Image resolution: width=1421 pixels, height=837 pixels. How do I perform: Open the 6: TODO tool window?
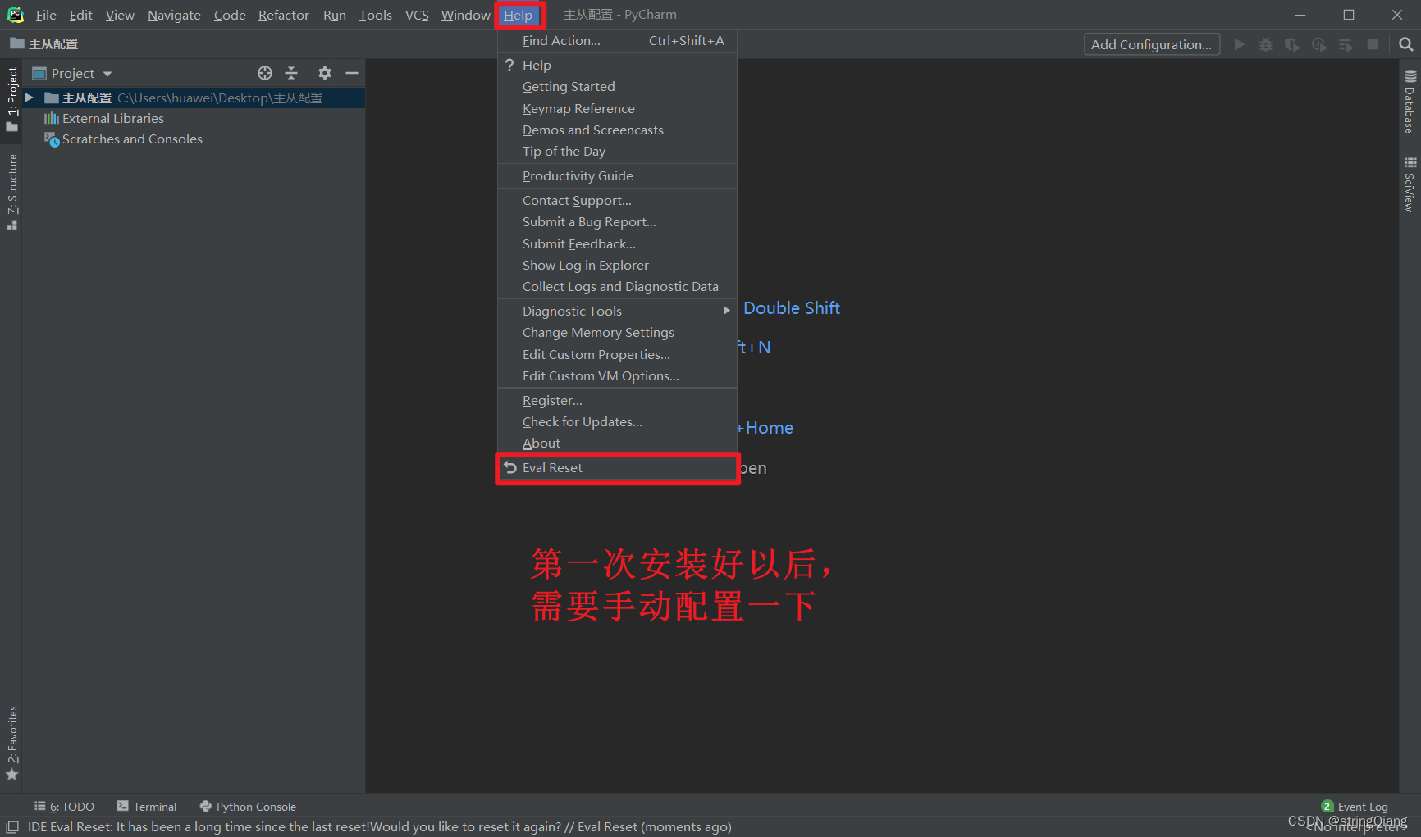pos(64,807)
